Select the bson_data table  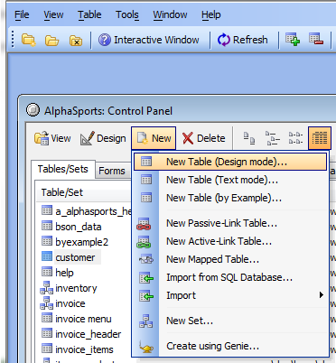79,227
